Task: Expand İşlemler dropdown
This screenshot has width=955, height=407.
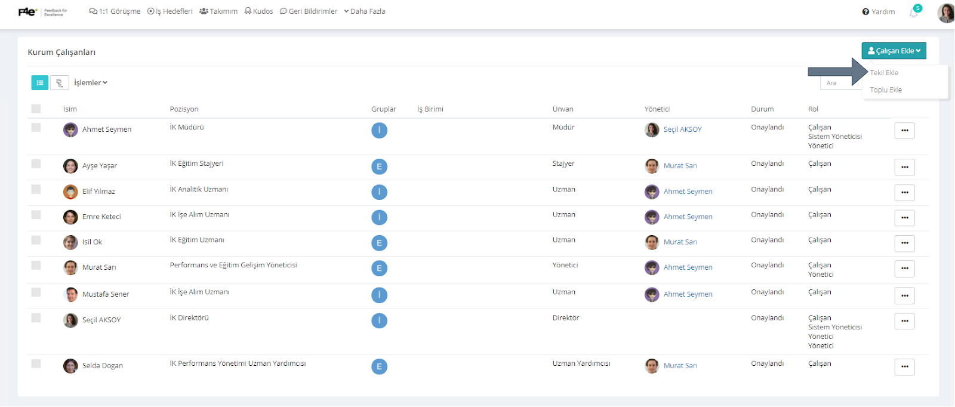Action: pos(91,83)
